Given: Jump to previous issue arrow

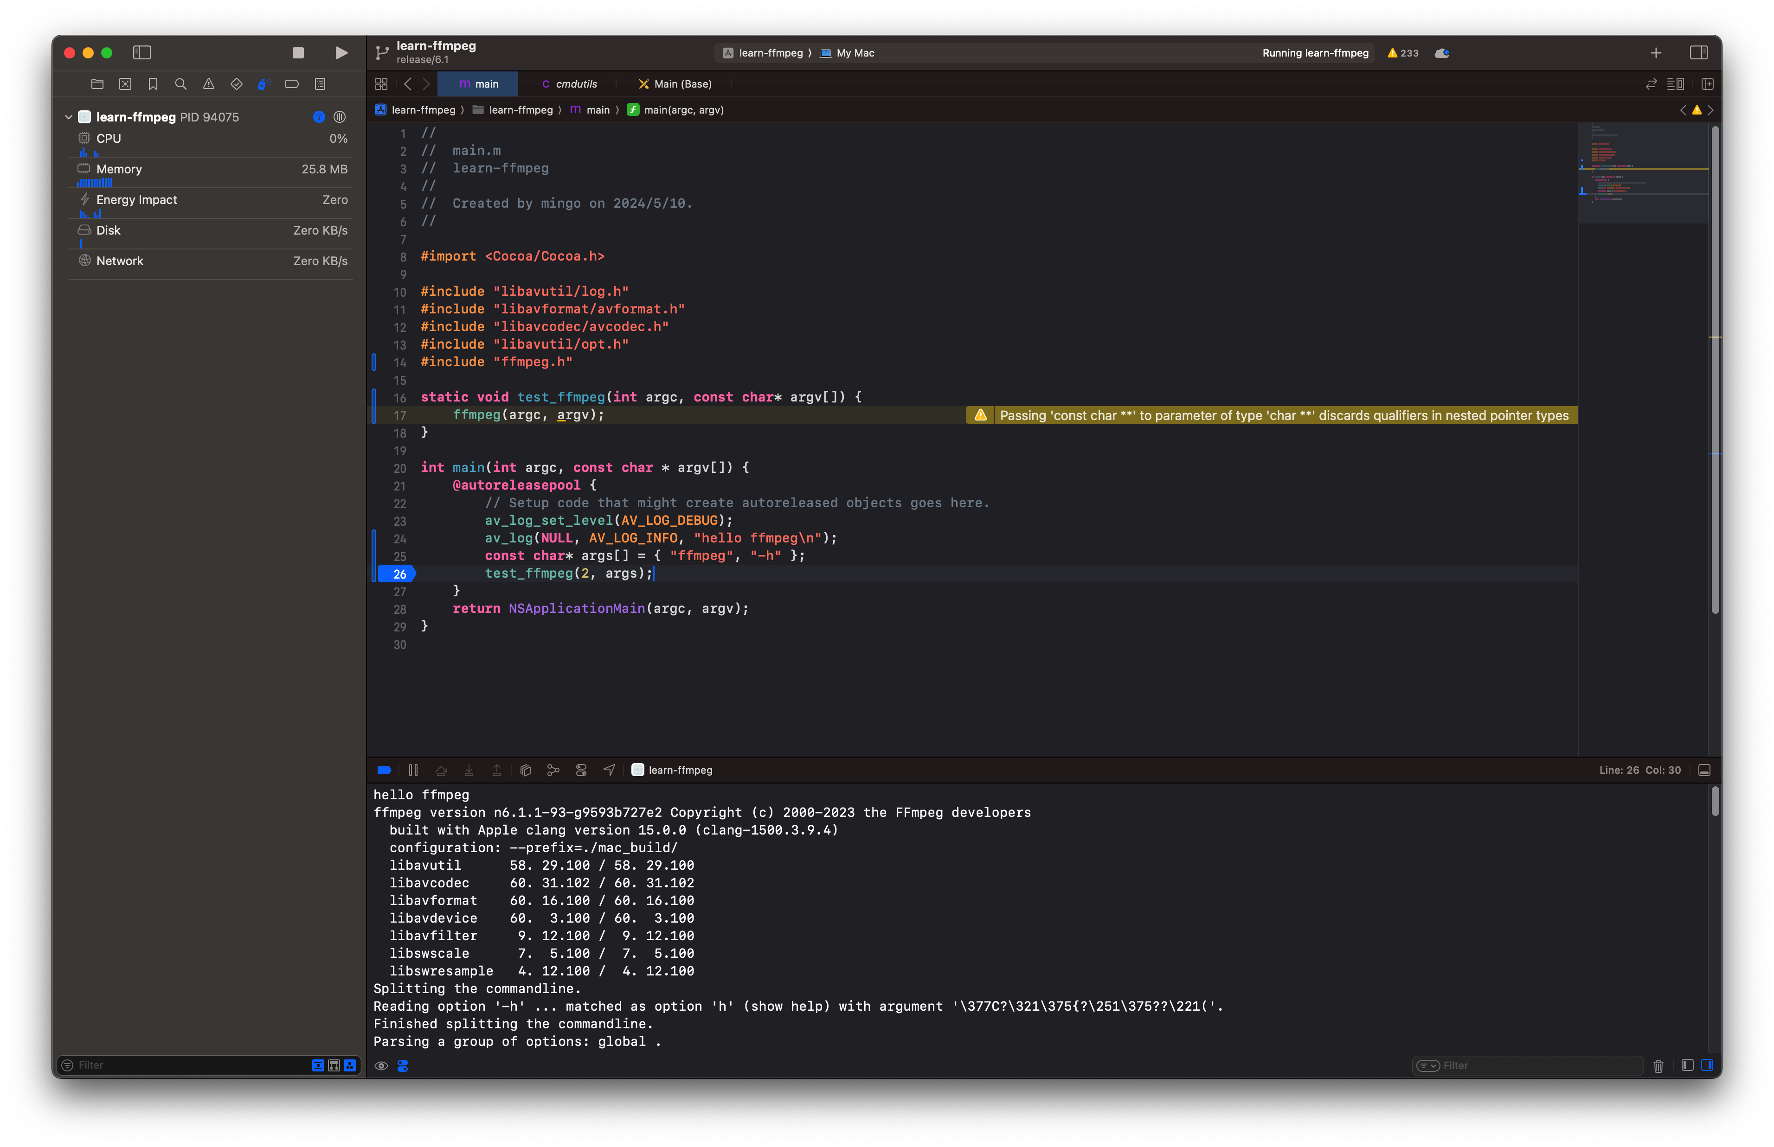Looking at the screenshot, I should (1683, 110).
